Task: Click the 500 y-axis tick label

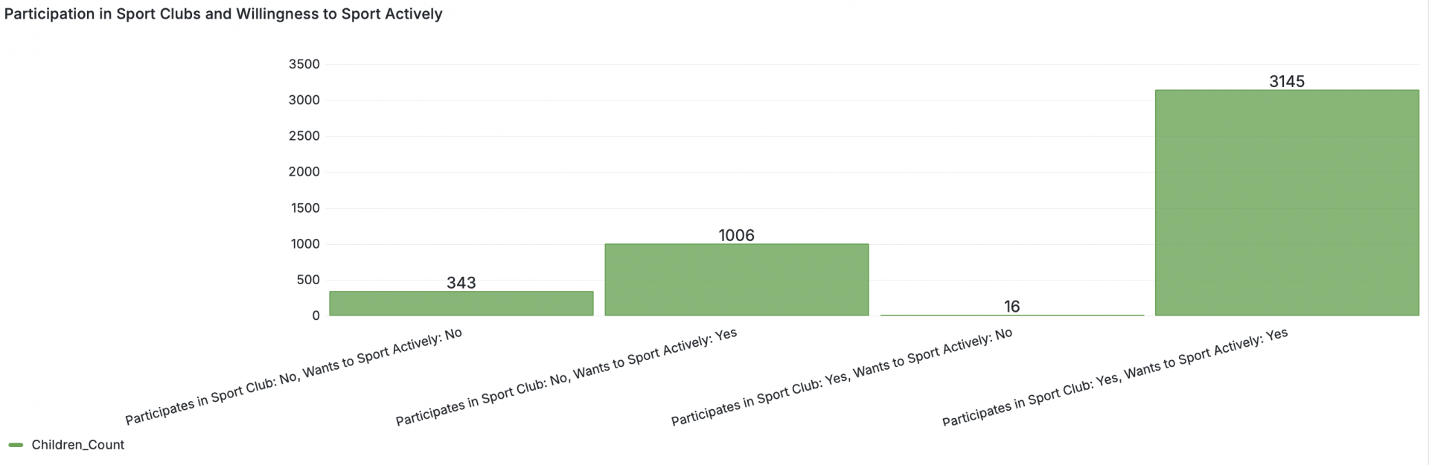Action: click(x=308, y=280)
